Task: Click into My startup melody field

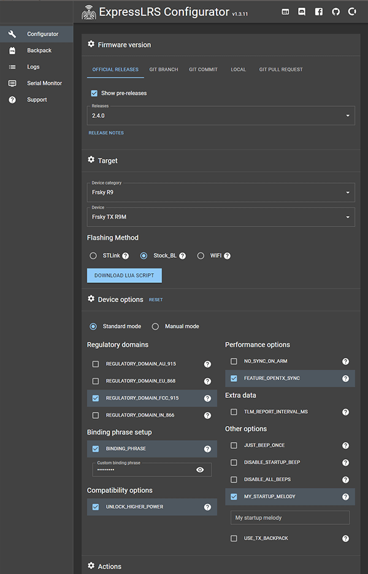Action: 289,518
